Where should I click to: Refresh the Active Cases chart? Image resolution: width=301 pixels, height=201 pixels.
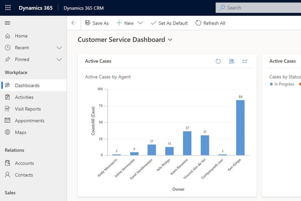[x=218, y=61]
